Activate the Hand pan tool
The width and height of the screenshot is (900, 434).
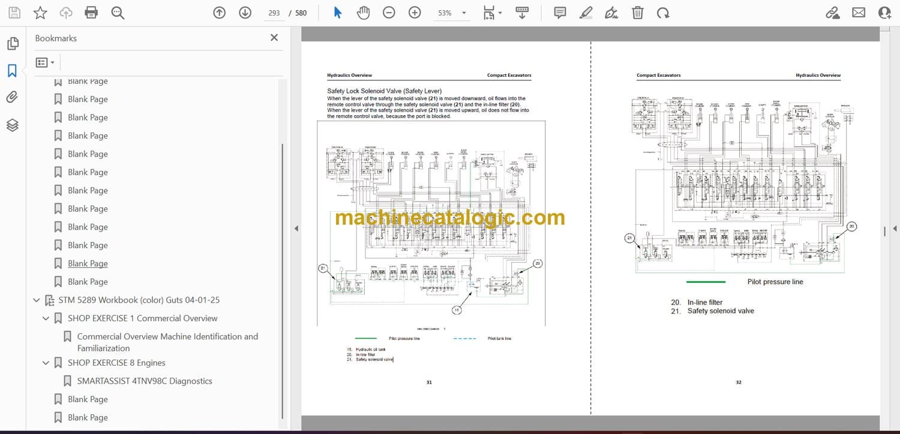363,13
